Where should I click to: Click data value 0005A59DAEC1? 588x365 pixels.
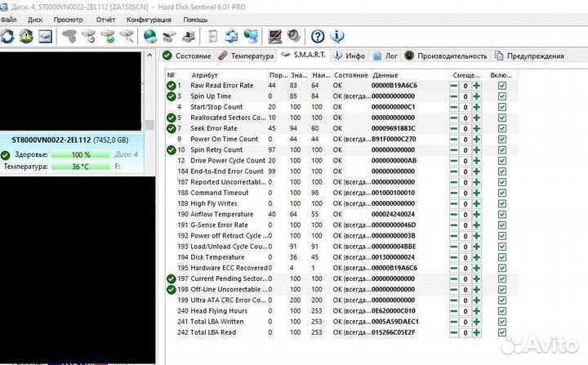click(395, 322)
